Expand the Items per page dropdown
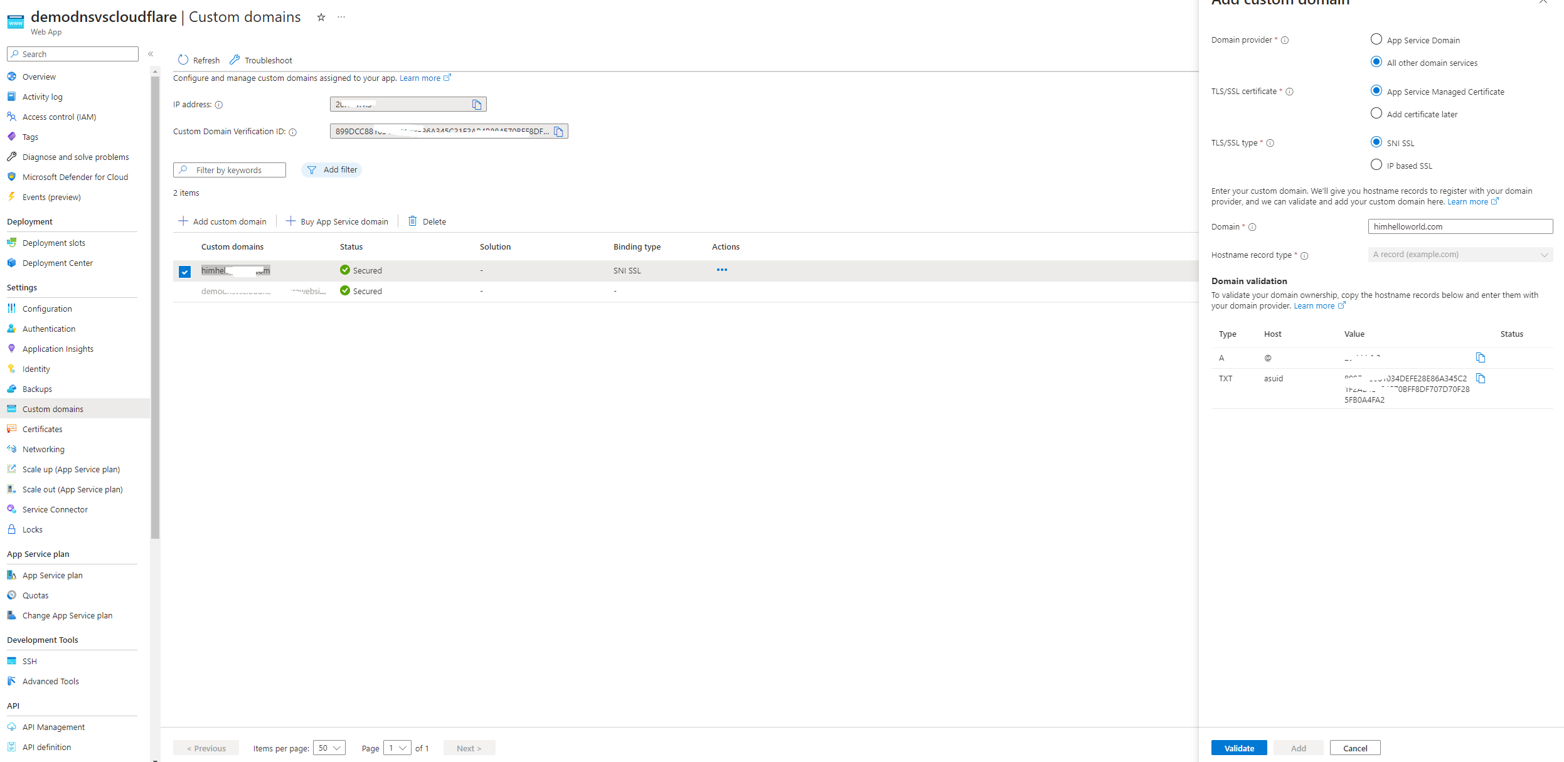The height and width of the screenshot is (762, 1564). click(x=327, y=747)
